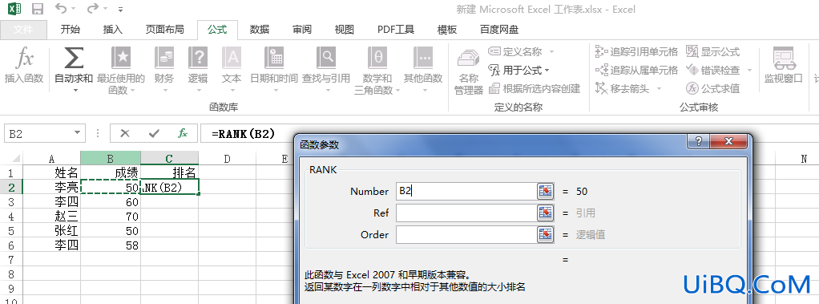Open the Watch Window
This screenshot has width=819, height=304.
784,65
